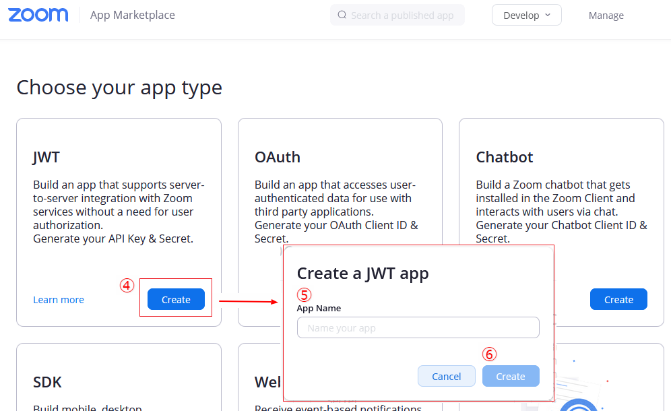Open the Manage menu item

click(x=606, y=15)
